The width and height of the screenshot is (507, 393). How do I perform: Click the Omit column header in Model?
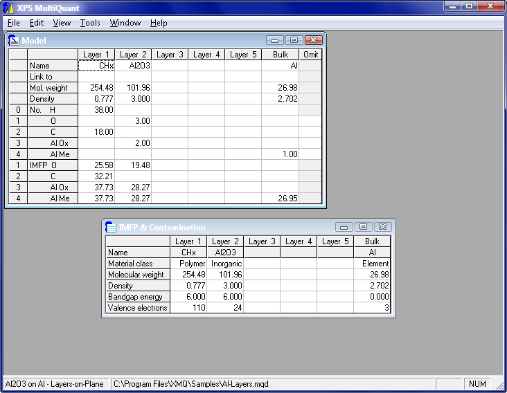(x=310, y=55)
